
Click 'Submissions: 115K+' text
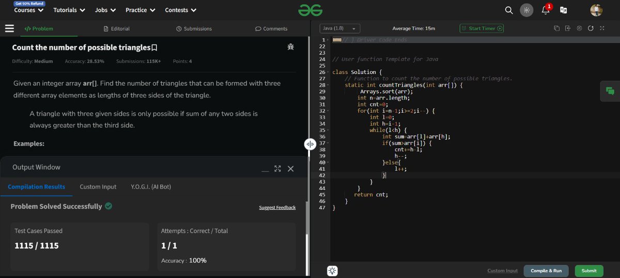[138, 61]
